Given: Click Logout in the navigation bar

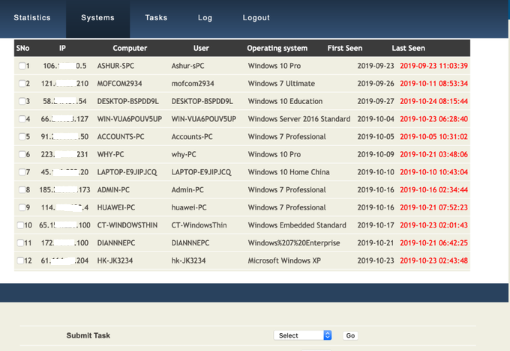Looking at the screenshot, I should click(x=256, y=17).
